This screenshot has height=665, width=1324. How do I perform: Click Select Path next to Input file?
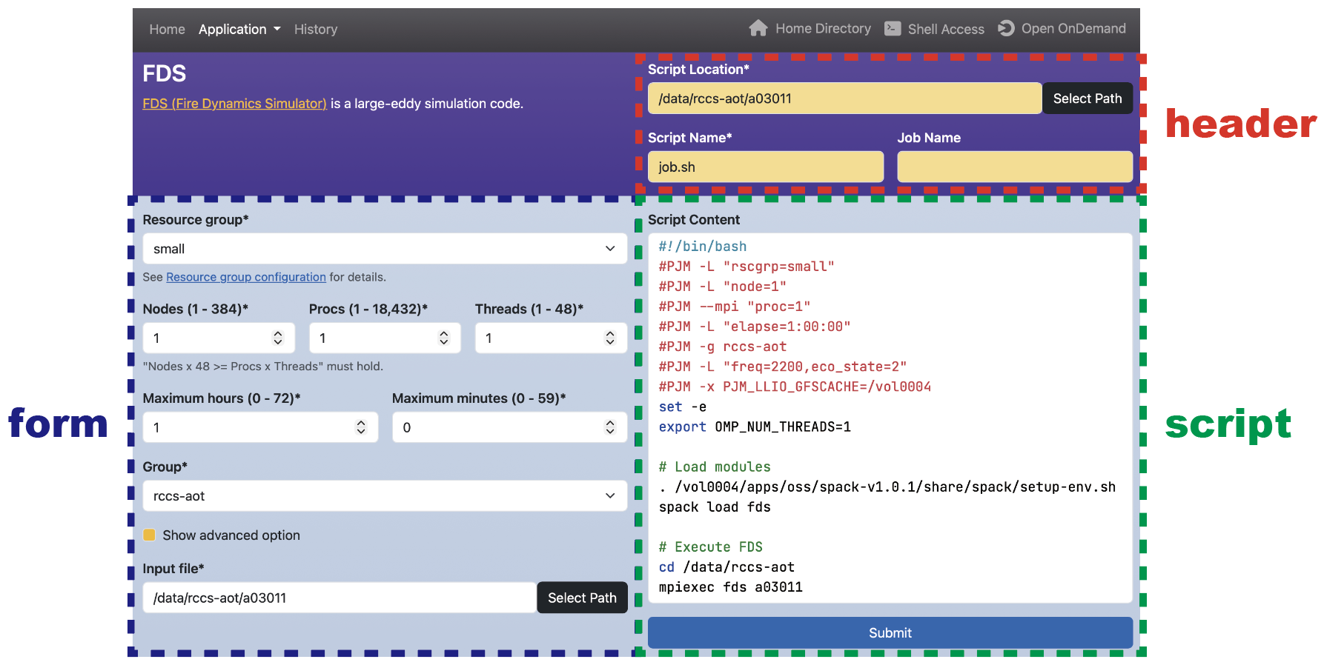[582, 598]
